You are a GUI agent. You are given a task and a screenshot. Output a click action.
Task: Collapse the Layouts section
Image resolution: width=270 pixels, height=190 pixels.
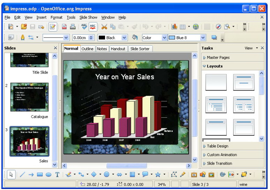click(x=233, y=66)
